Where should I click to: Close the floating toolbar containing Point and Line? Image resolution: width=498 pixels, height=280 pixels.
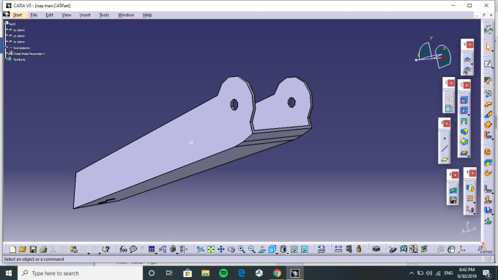447,123
